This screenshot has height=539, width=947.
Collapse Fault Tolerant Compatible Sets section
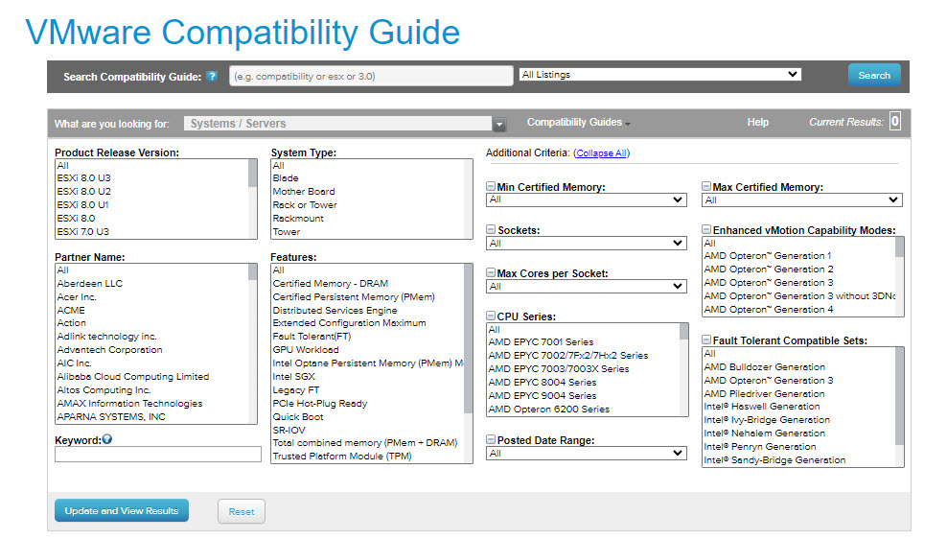706,340
